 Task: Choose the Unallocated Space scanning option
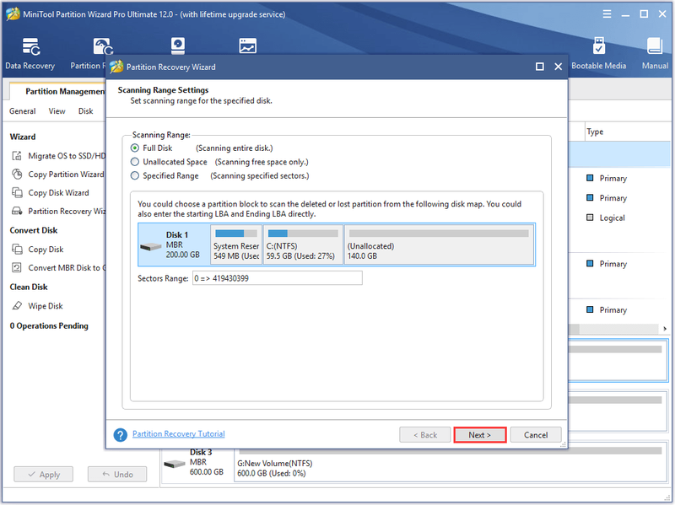(135, 162)
